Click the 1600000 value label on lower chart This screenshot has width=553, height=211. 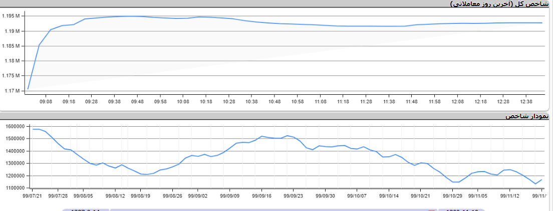[16, 126]
